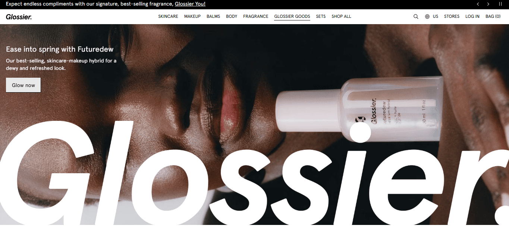
Task: Select the Balms navigation item
Action: (213, 16)
